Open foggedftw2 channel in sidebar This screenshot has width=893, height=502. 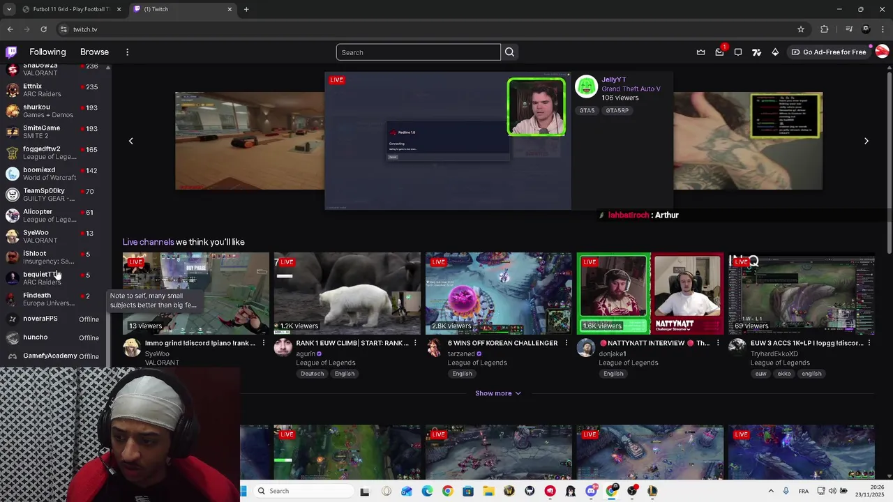pyautogui.click(x=54, y=153)
